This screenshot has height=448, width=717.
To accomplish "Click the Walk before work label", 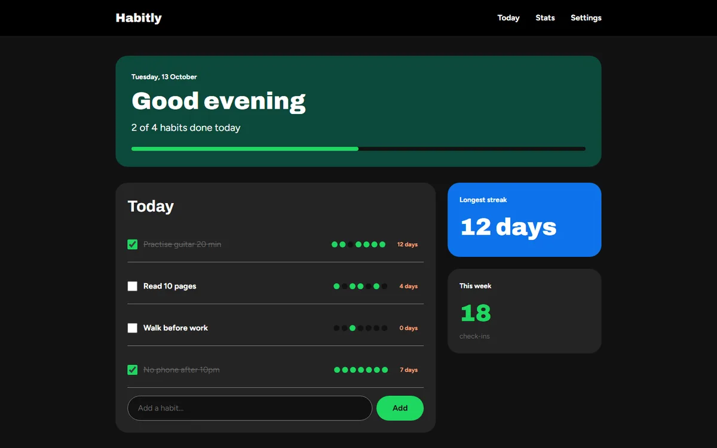I will tap(176, 328).
